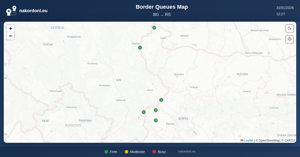Click the red Busy legend dot
This screenshot has height=157, width=300.
(x=154, y=152)
